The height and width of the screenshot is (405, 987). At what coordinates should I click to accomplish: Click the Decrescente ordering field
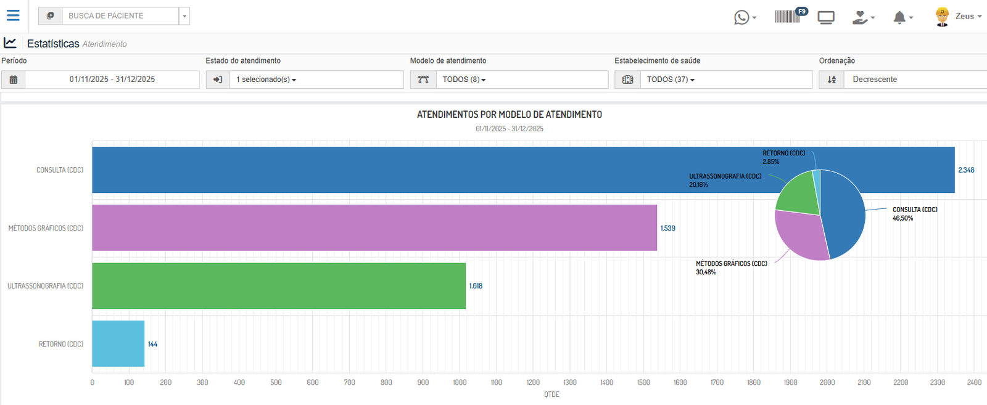coord(913,80)
